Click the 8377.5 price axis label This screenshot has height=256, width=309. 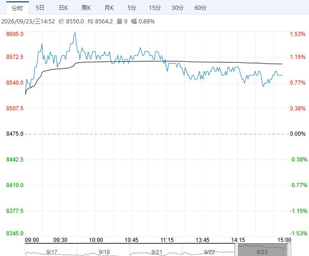click(x=14, y=211)
